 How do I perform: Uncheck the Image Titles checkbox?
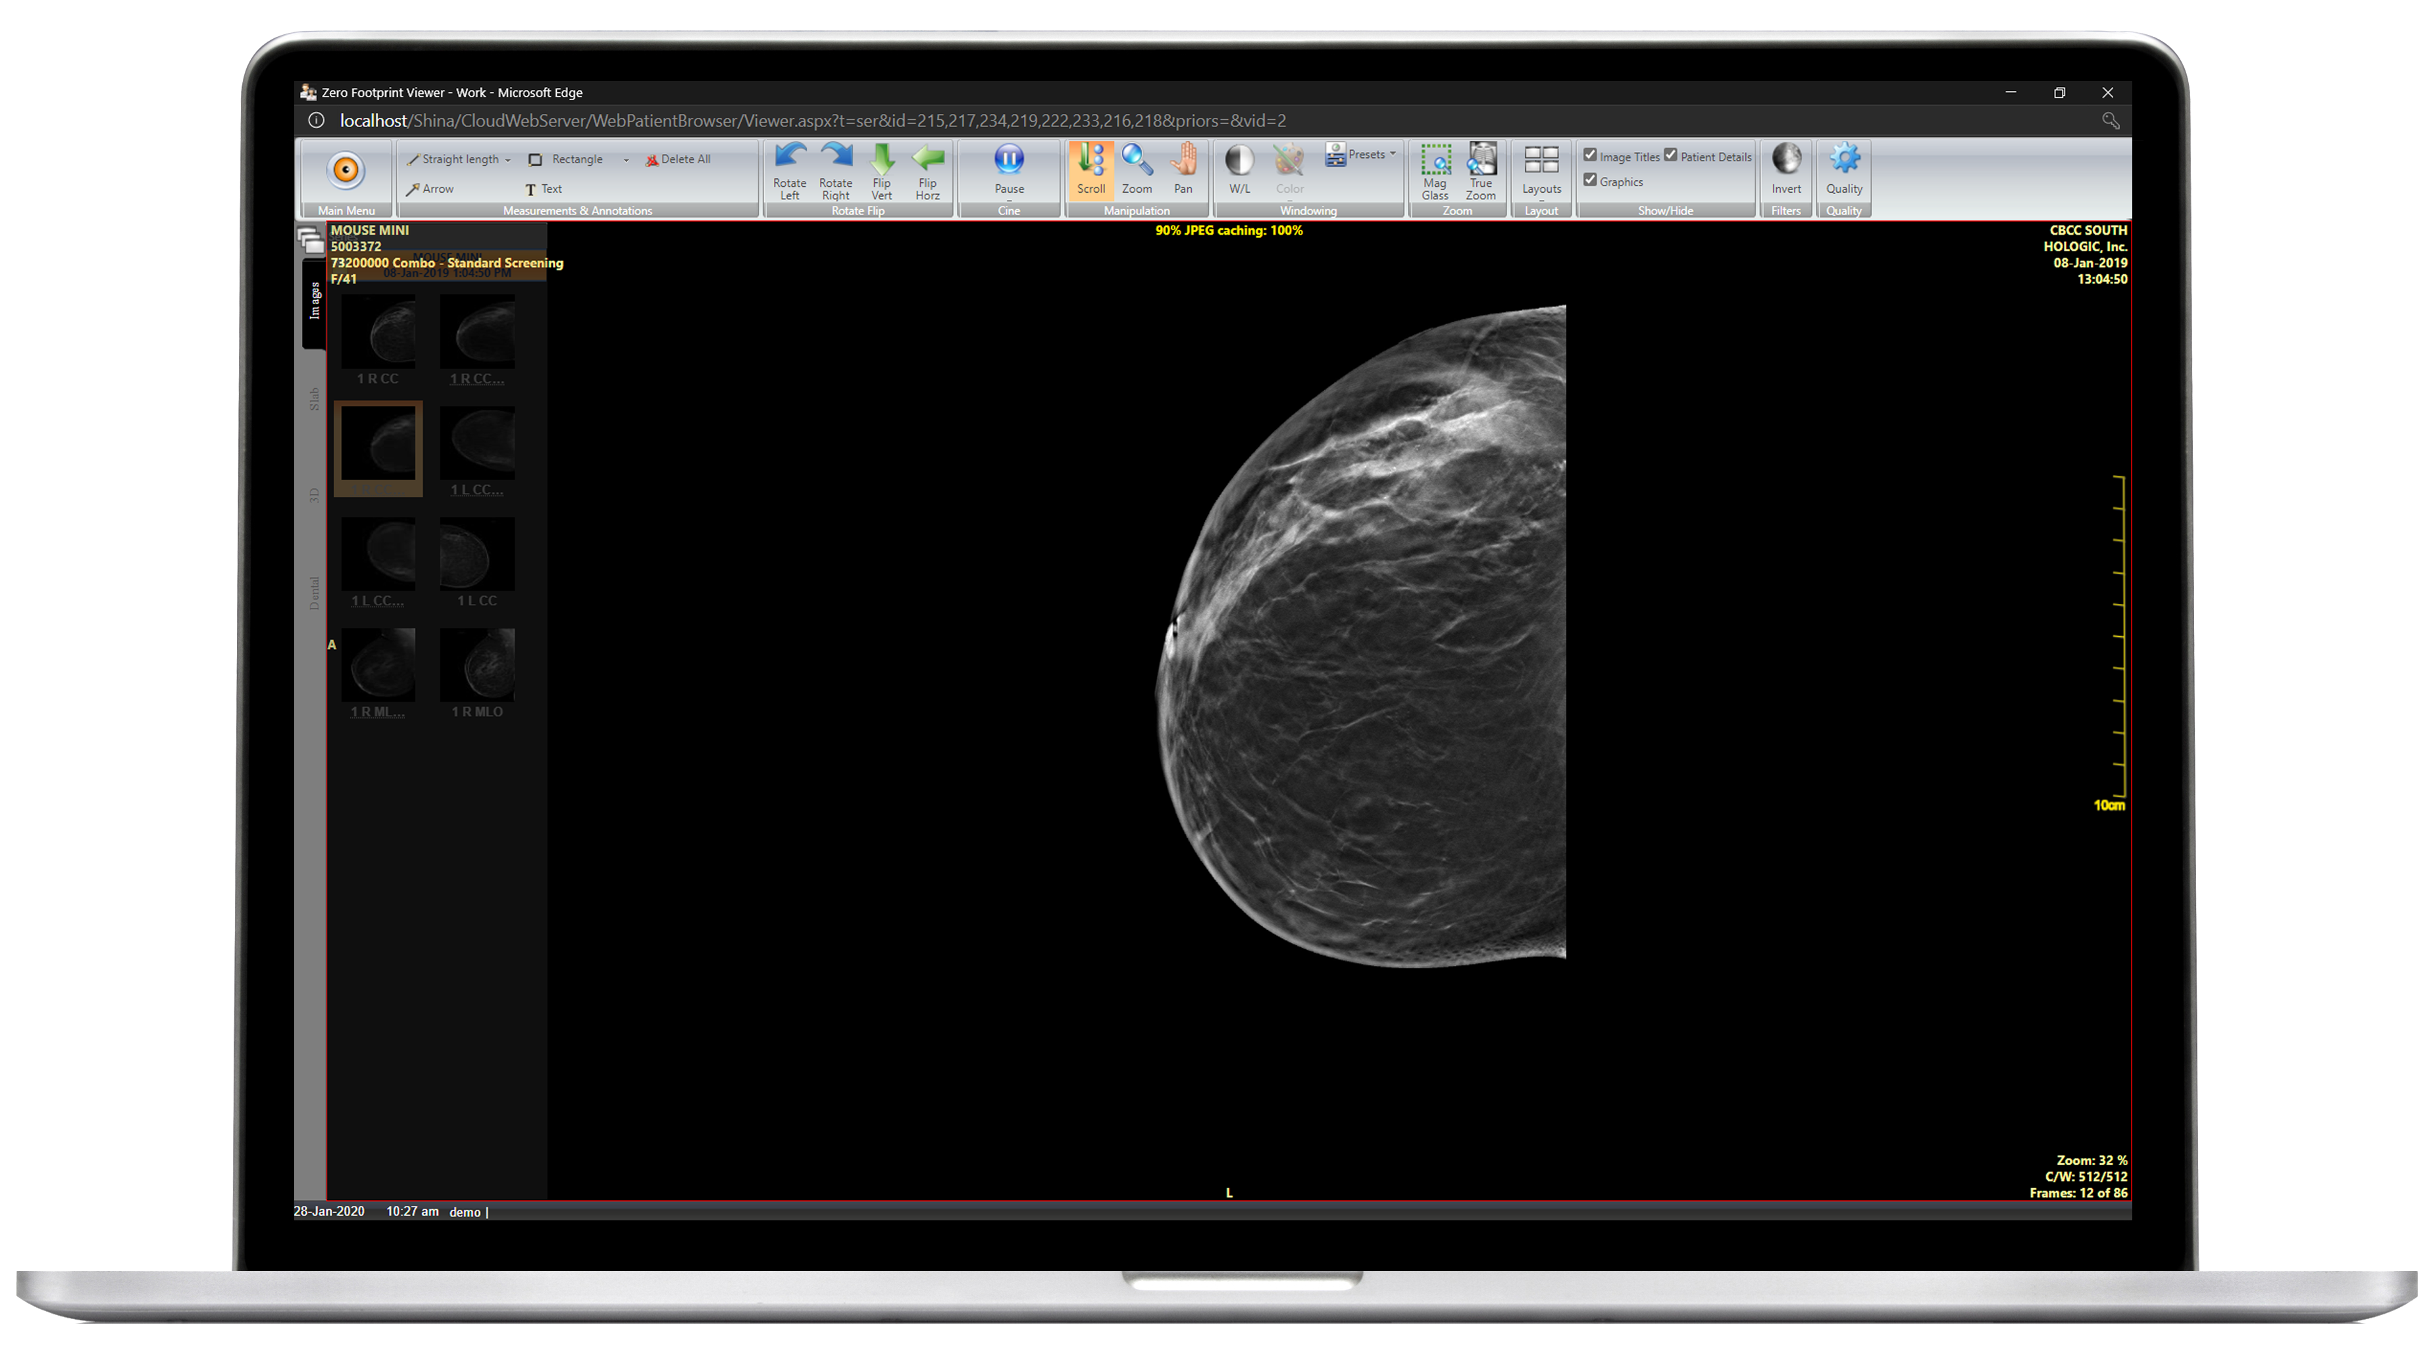tap(1590, 156)
